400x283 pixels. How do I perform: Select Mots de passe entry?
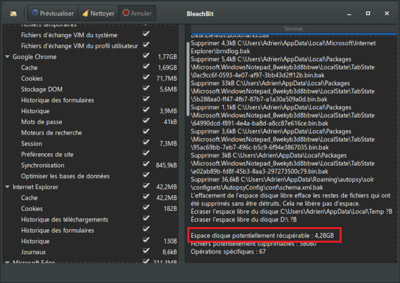41,122
